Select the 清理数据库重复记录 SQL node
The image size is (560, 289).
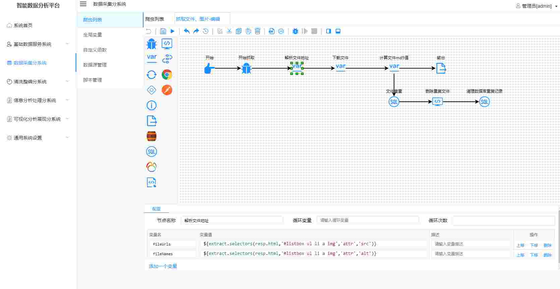[485, 102]
